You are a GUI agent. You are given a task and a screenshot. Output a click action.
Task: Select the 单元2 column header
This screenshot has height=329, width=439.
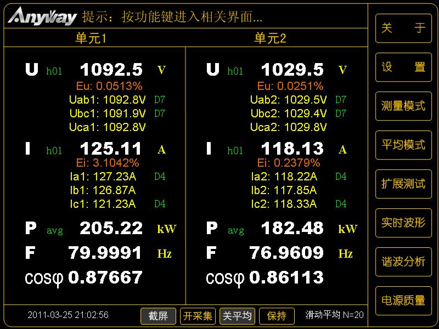[270, 38]
